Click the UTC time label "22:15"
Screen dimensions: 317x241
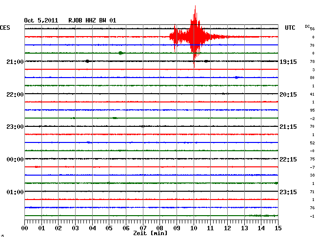pos(288,160)
